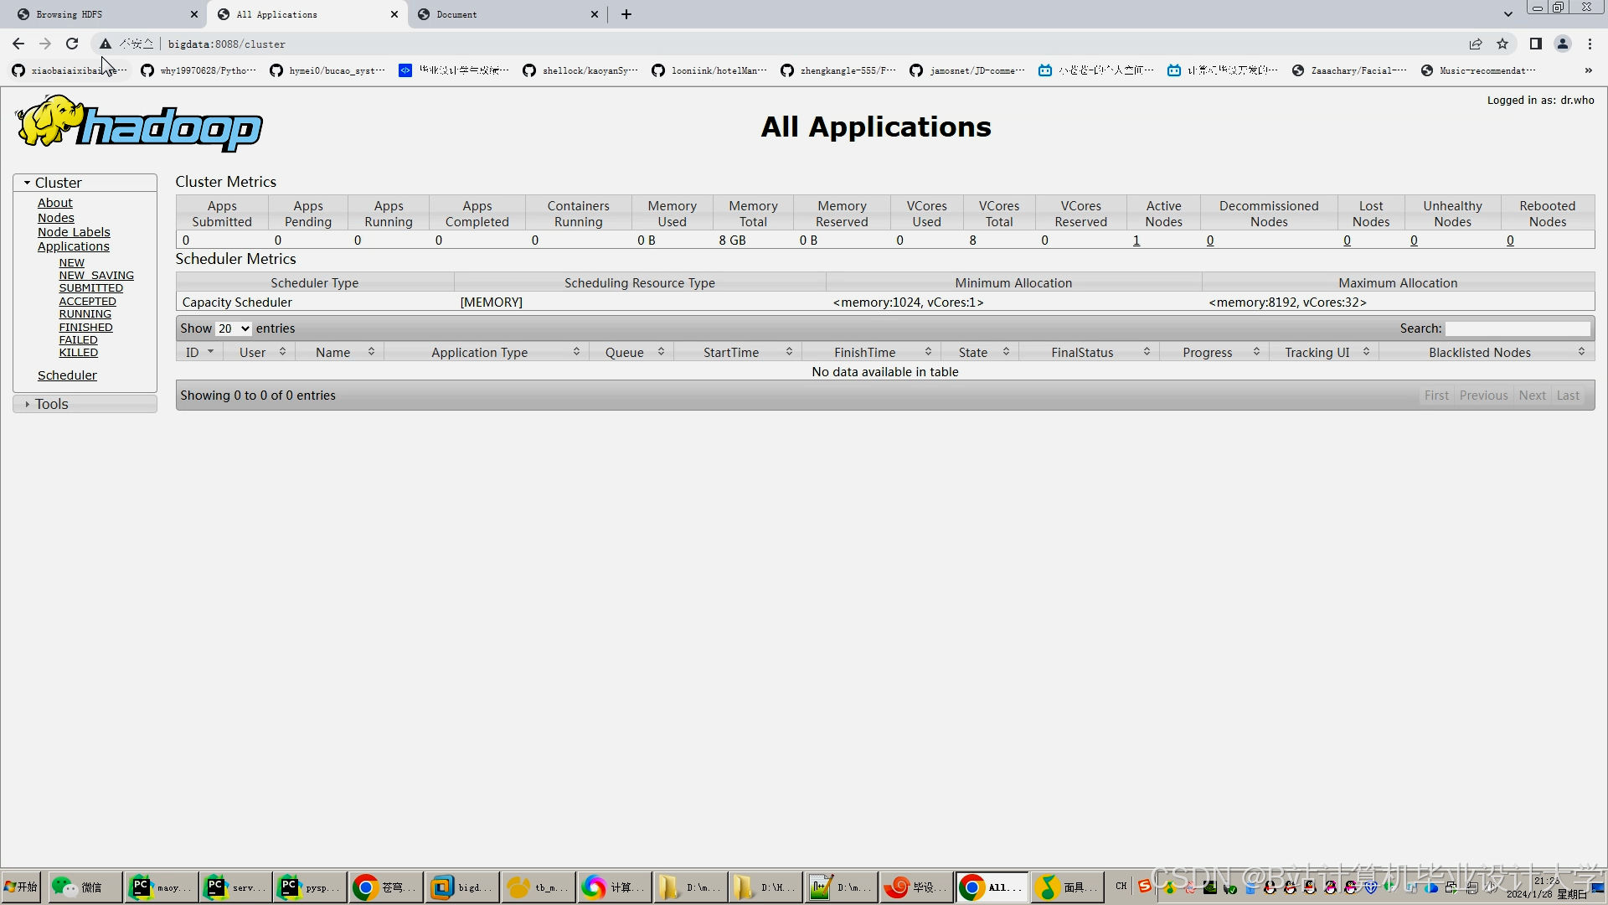Open Chrome profile avatar icon
The image size is (1608, 905).
pos(1563,44)
